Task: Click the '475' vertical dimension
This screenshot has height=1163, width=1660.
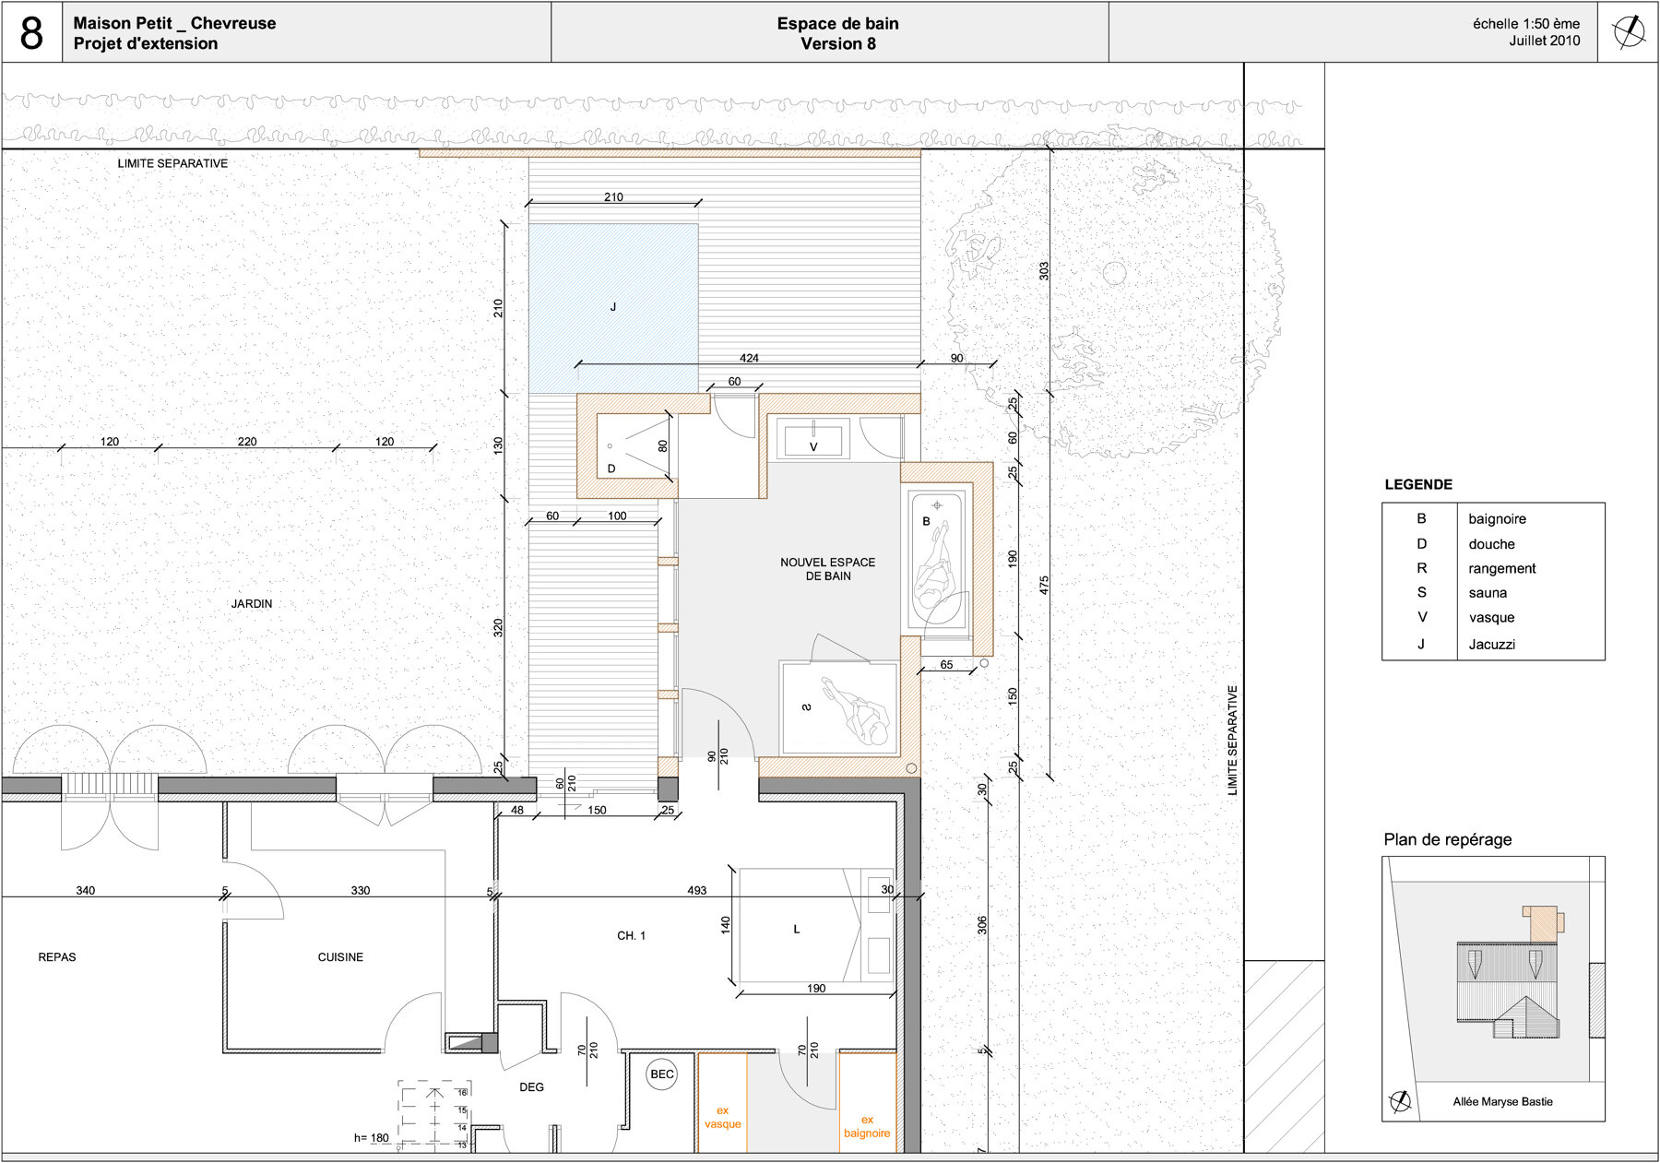Action: (x=1044, y=585)
